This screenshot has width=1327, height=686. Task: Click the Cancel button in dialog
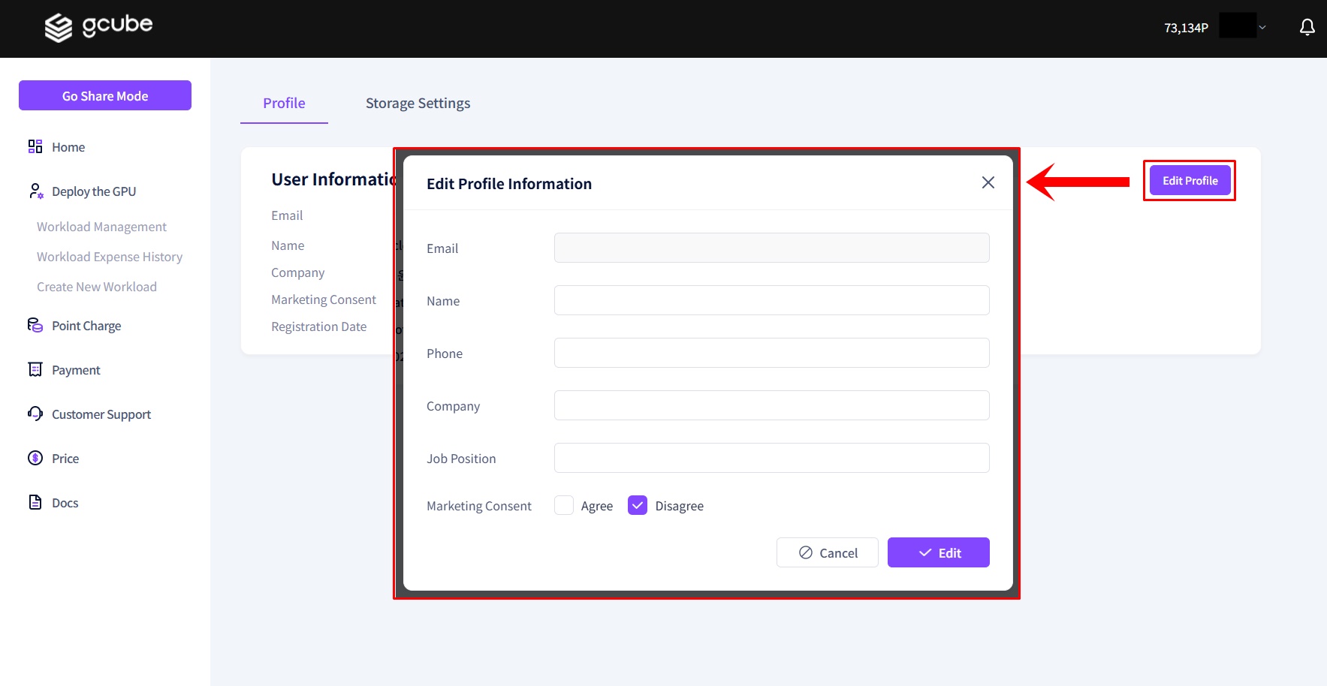coord(827,552)
